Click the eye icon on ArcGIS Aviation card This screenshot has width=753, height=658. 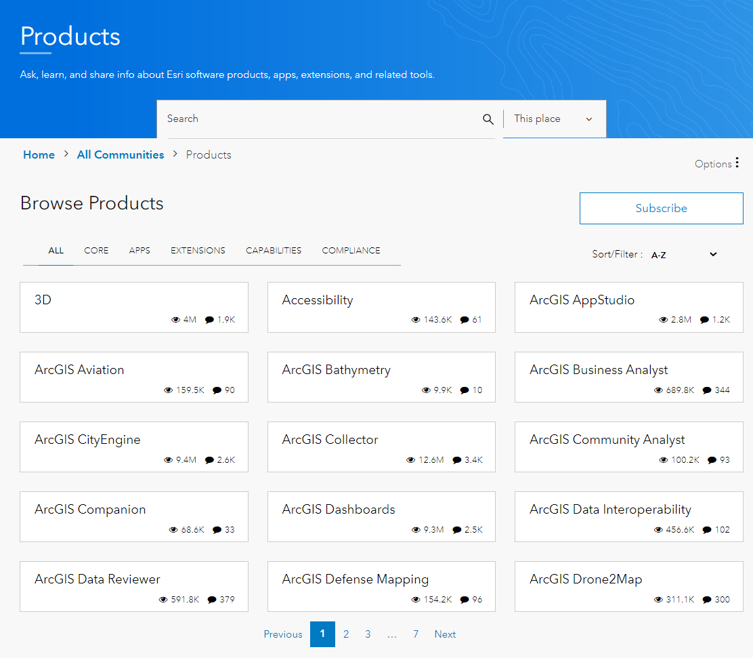click(168, 390)
